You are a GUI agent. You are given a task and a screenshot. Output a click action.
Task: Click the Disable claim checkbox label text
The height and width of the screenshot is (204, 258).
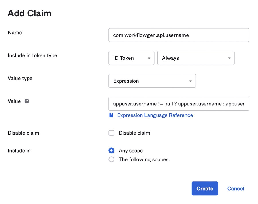point(134,133)
